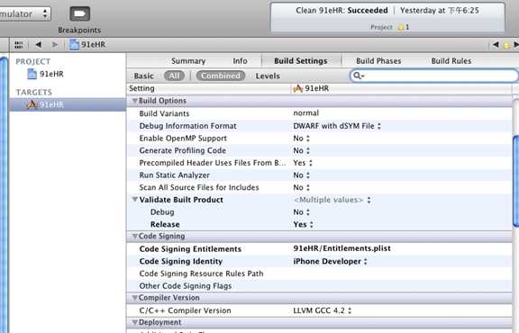Jump to previous issue arrow at right
Image resolution: width=519 pixels, height=333 pixels.
496,44
